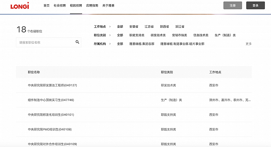271x147 pixels.
Task: Filter by category 生产（制造）类
Action: coord(225,35)
